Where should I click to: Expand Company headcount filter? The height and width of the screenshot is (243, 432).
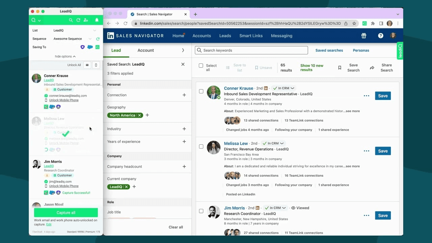(184, 167)
